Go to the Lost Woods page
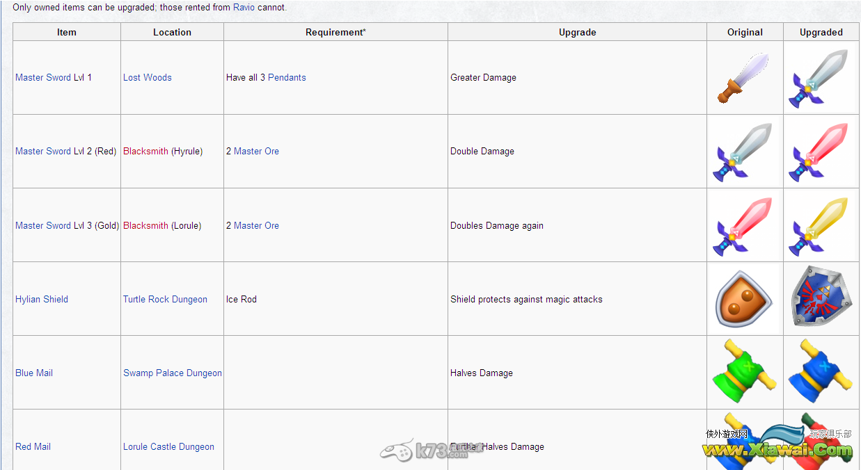The image size is (861, 470). tap(148, 78)
